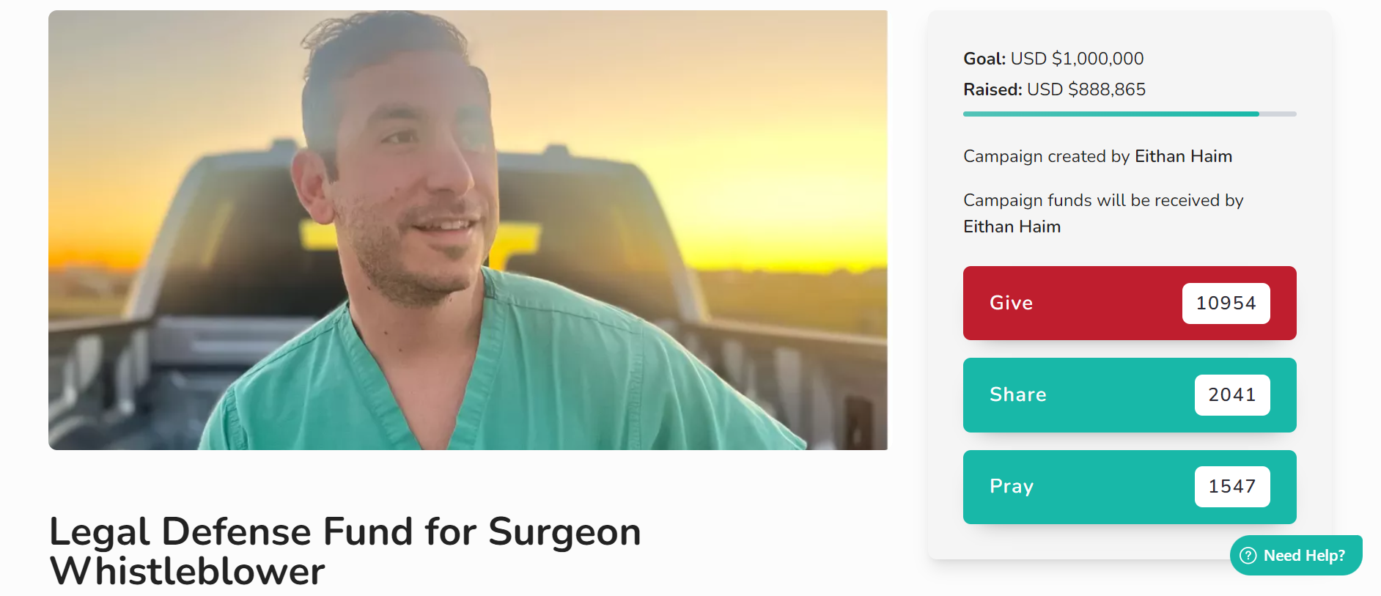Open the campaign photo thumbnail
Viewport: 1381px width, 596px height.
click(x=468, y=230)
